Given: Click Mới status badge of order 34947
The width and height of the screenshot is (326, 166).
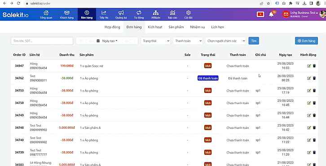Looking at the screenshot, I should pyautogui.click(x=208, y=66).
